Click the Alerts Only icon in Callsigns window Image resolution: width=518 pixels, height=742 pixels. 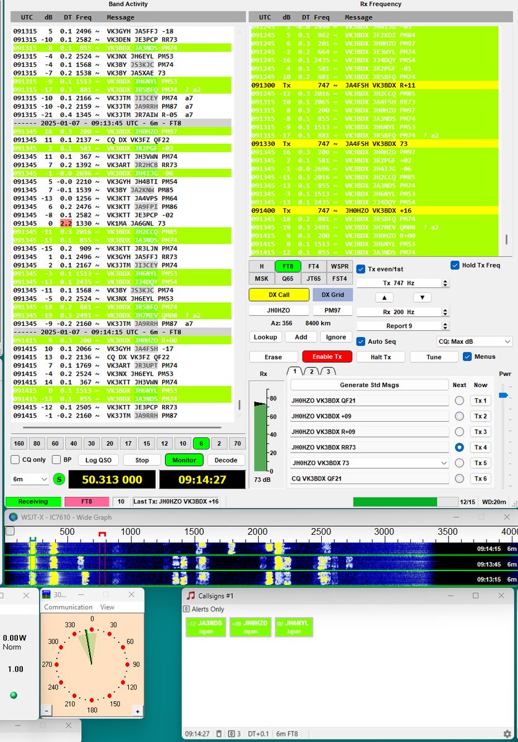click(186, 609)
